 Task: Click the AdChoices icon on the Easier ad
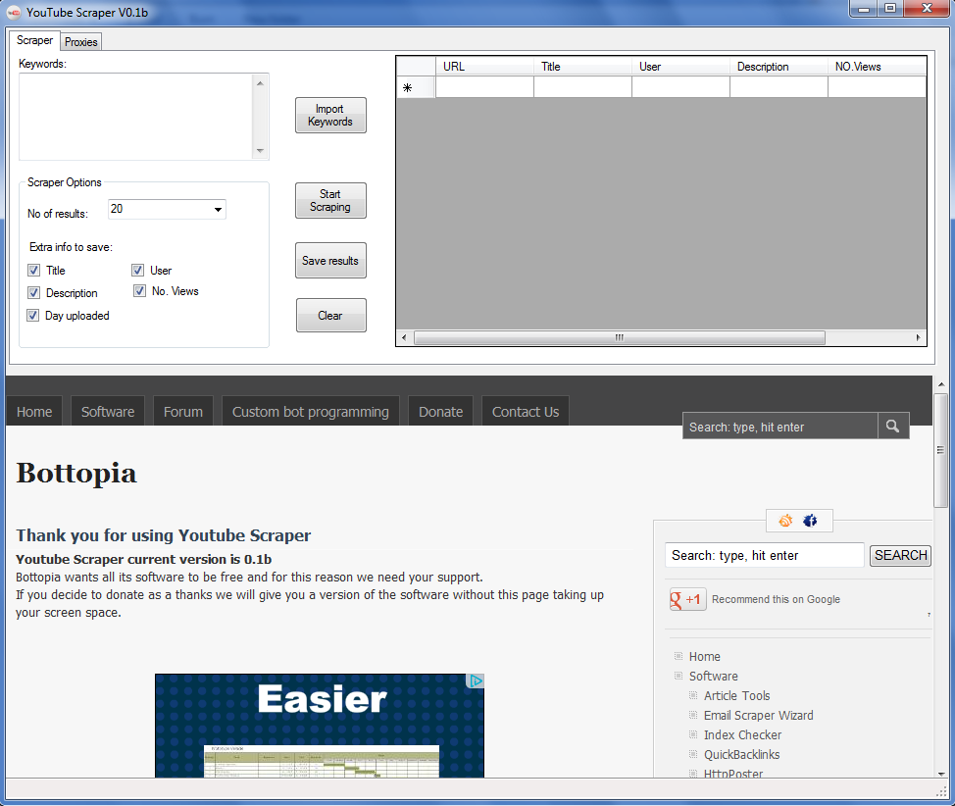pos(476,680)
